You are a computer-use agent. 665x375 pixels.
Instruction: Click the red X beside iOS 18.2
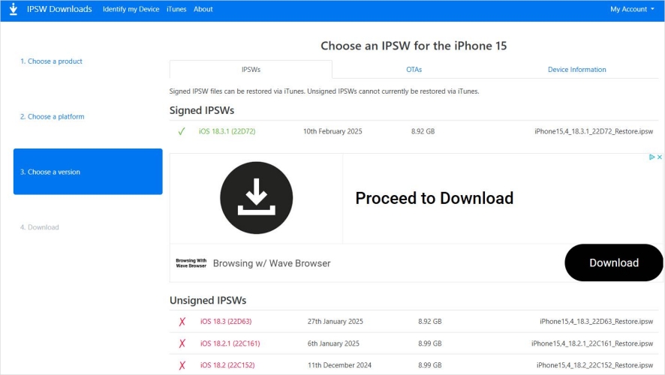coord(182,365)
